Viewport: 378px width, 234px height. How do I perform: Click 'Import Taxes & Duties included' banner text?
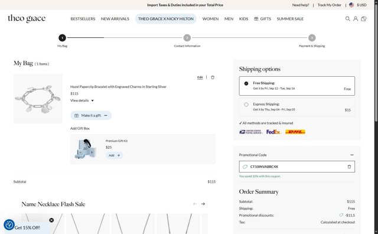(185, 5)
